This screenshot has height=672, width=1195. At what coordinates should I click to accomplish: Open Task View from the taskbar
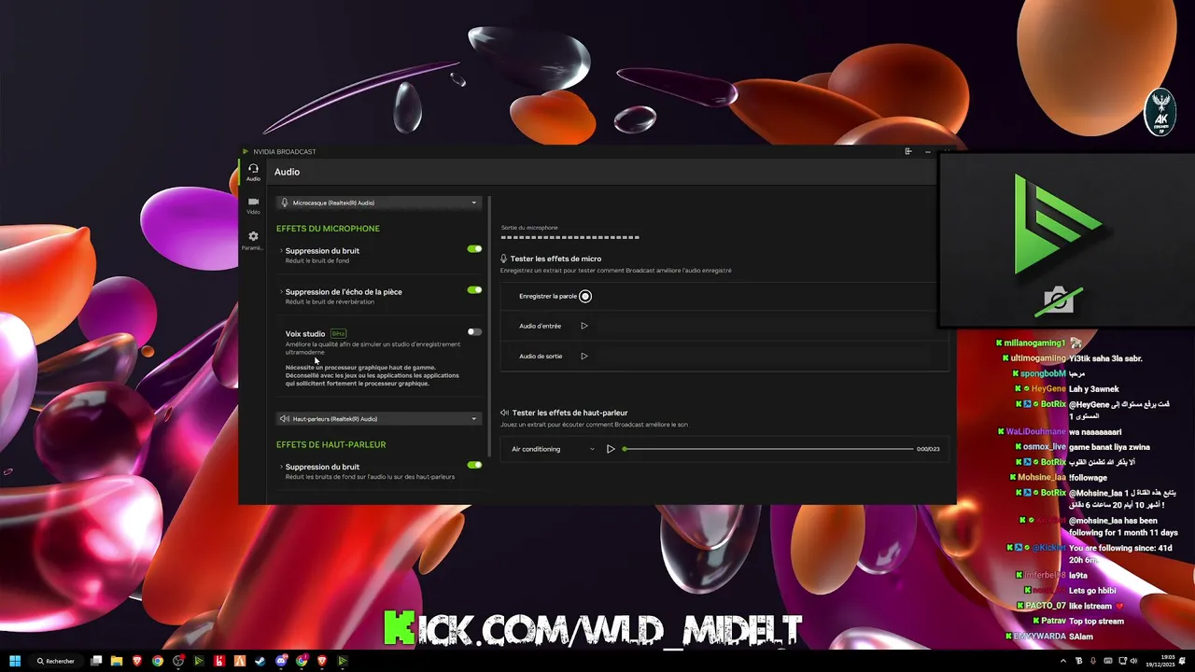(x=96, y=661)
